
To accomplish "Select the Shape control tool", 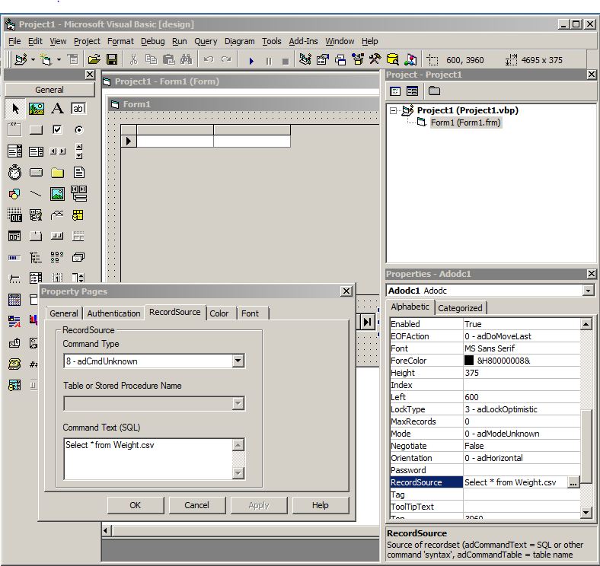I will pos(15,194).
